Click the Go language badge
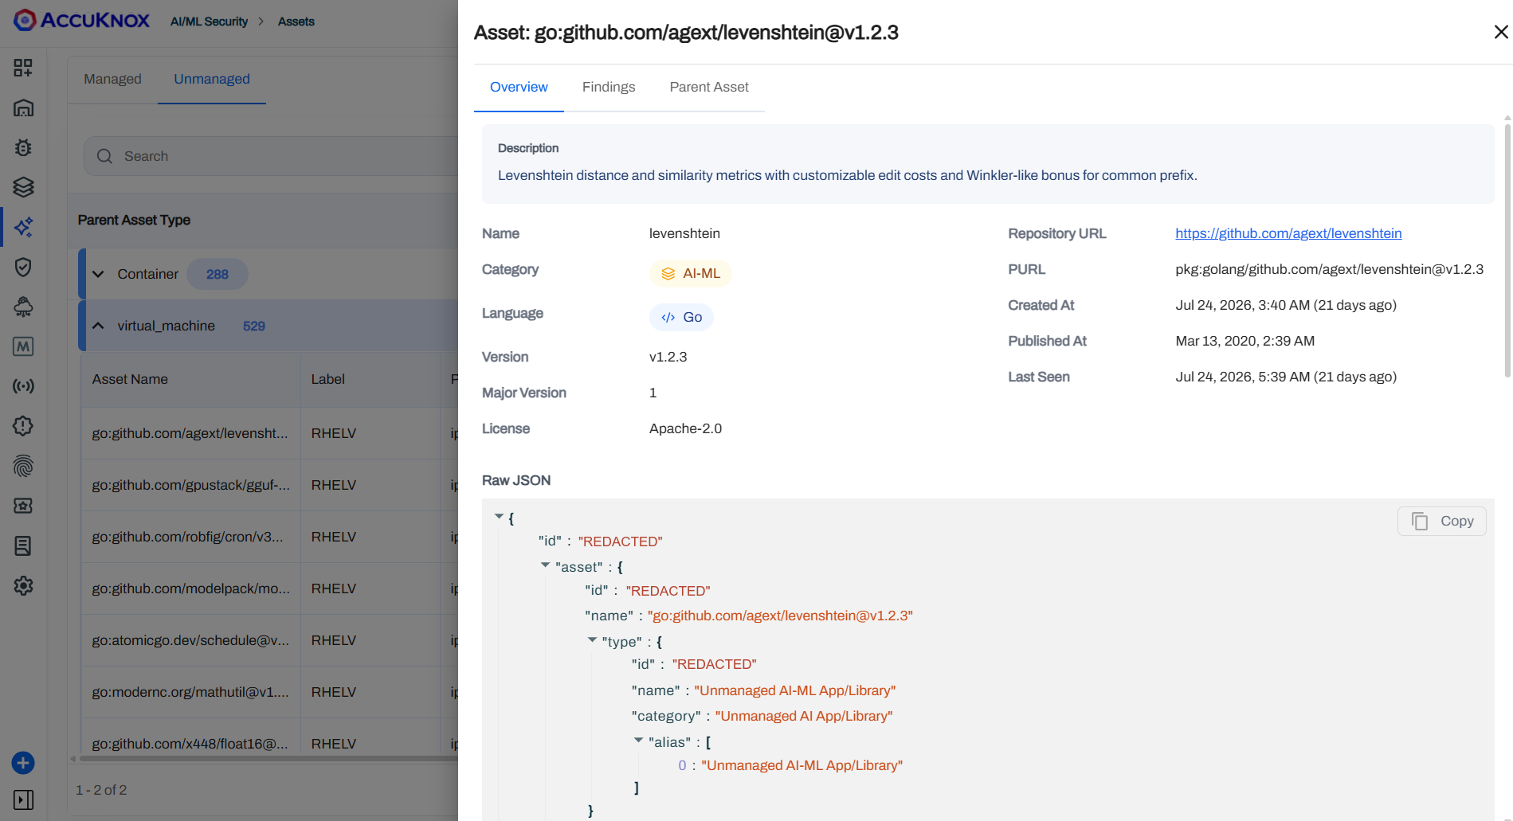Screen dimensions: 1513x821 [681, 317]
